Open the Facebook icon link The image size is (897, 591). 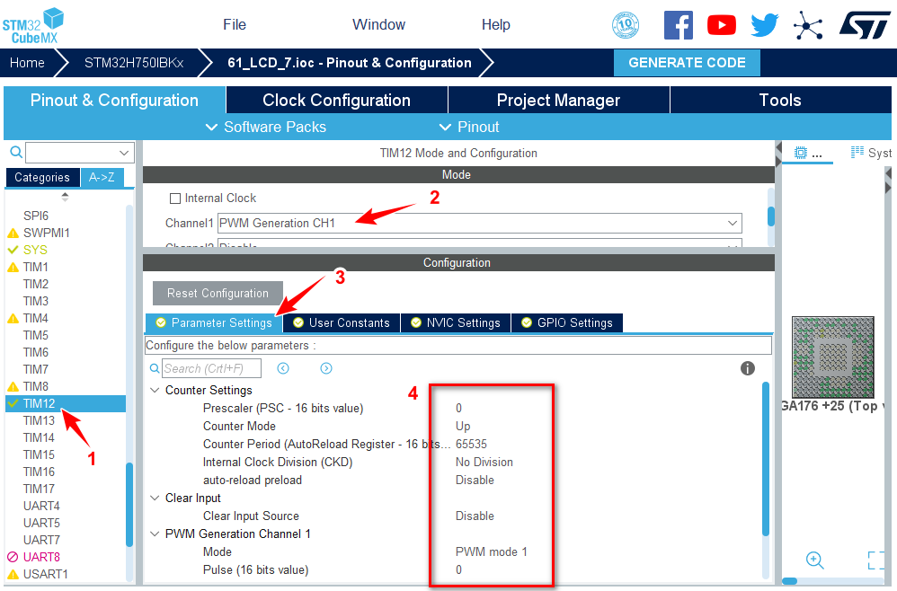pyautogui.click(x=678, y=25)
